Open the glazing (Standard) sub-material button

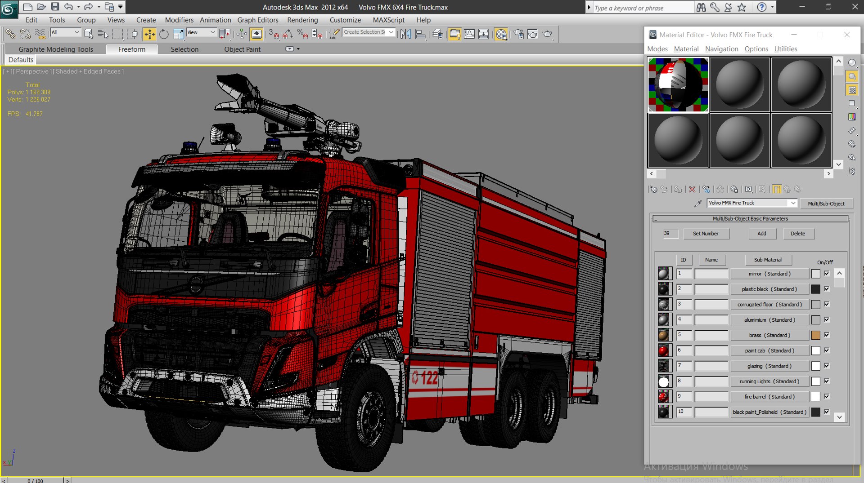769,366
